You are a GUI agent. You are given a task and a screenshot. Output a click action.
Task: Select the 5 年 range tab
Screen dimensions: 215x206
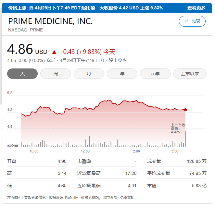(x=155, y=74)
